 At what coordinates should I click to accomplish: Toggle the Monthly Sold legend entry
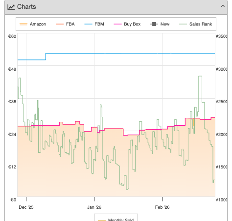[116, 220]
